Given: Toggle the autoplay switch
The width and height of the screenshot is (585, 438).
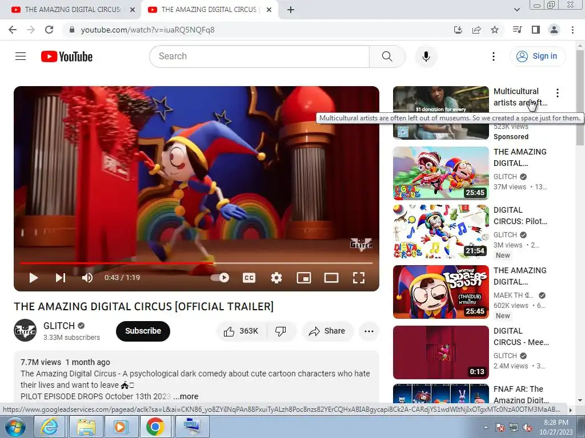Looking at the screenshot, I should (x=220, y=278).
